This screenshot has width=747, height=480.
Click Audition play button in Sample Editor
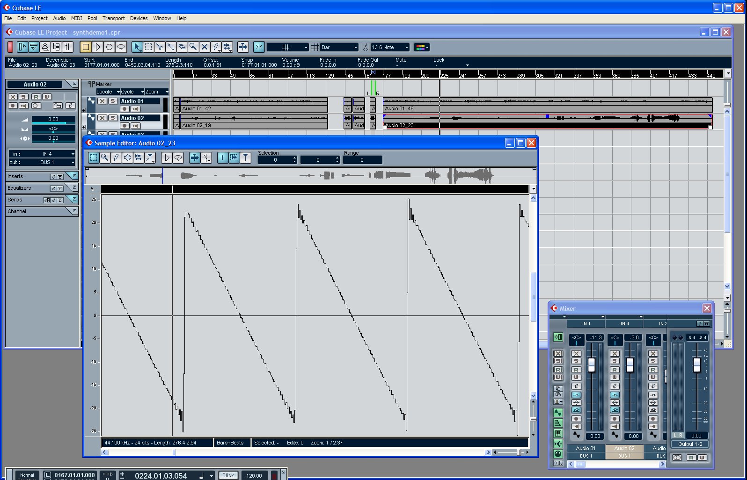click(167, 158)
